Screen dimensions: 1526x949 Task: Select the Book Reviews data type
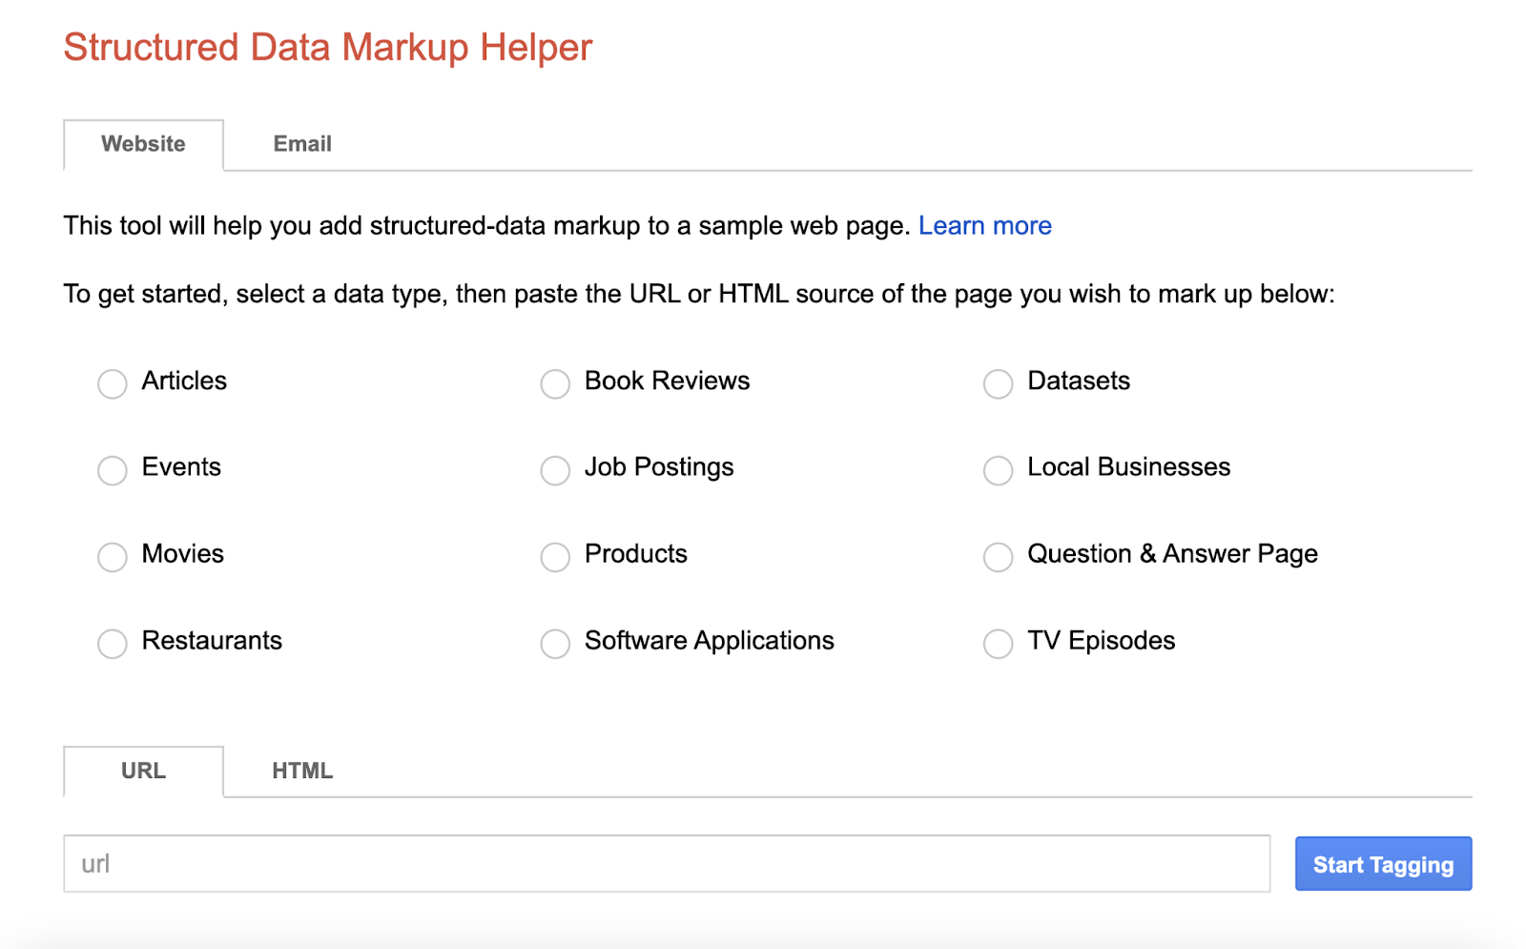pos(555,383)
